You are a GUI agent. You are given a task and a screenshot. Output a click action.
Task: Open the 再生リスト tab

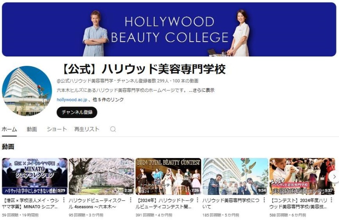[x=86, y=129]
